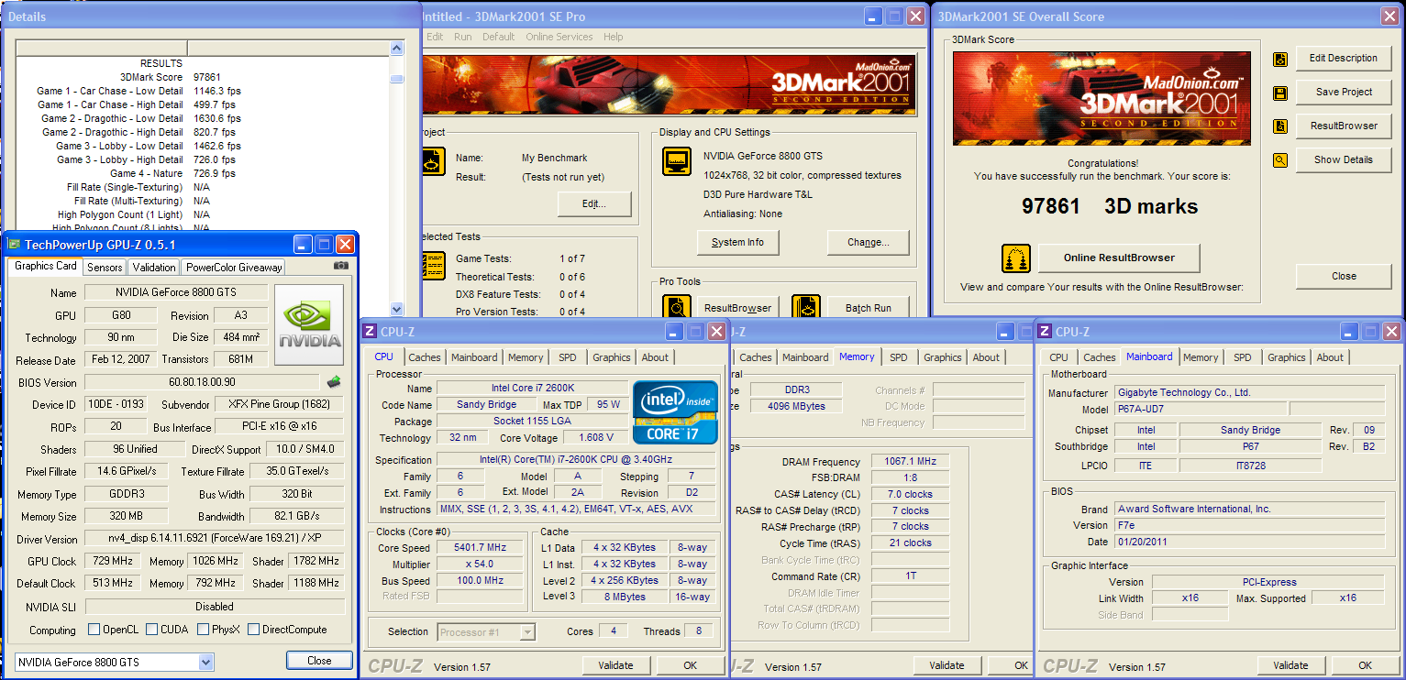Screen dimensions: 1406x680
Task: Click the BIOS Version 60.80.18.00.90 field in GPU-Z
Action: [203, 382]
